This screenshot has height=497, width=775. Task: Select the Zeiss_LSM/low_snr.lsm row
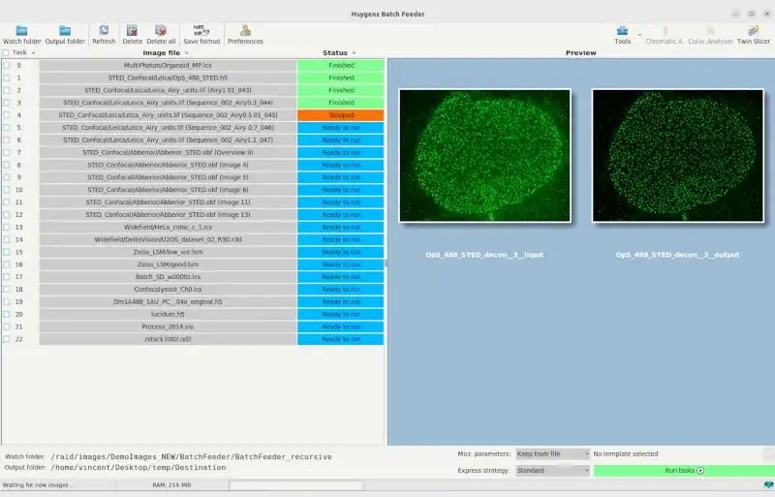coord(168,252)
